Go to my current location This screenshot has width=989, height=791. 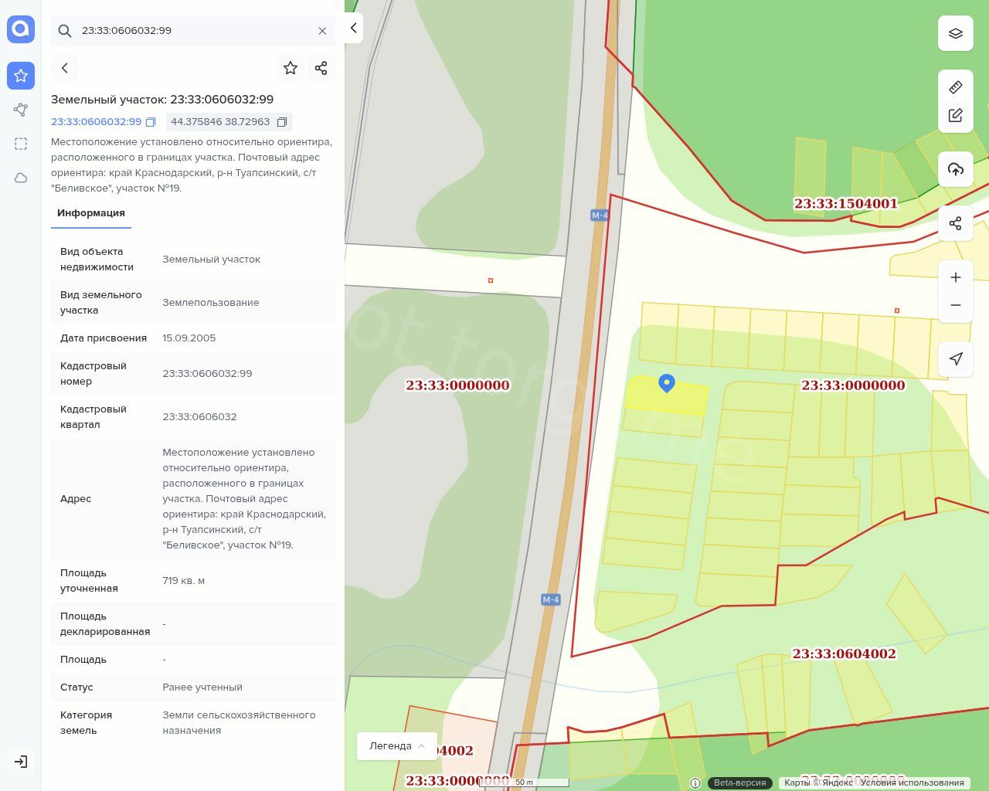pos(955,358)
